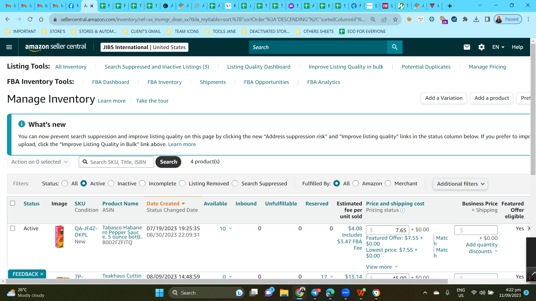Expand the browser tab search chevron
This screenshot has height=301, width=536.
(x=480, y=5)
